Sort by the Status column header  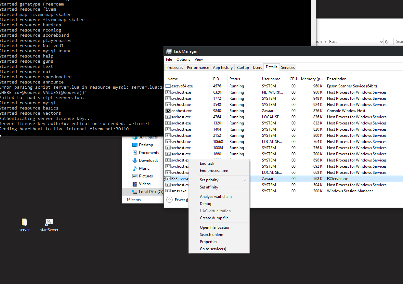click(x=243, y=79)
